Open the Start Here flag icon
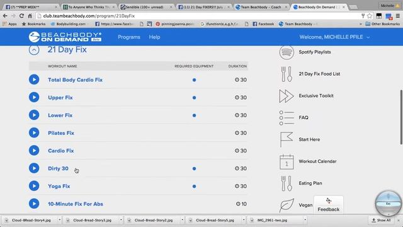This screenshot has width=403, height=227. coord(287,139)
